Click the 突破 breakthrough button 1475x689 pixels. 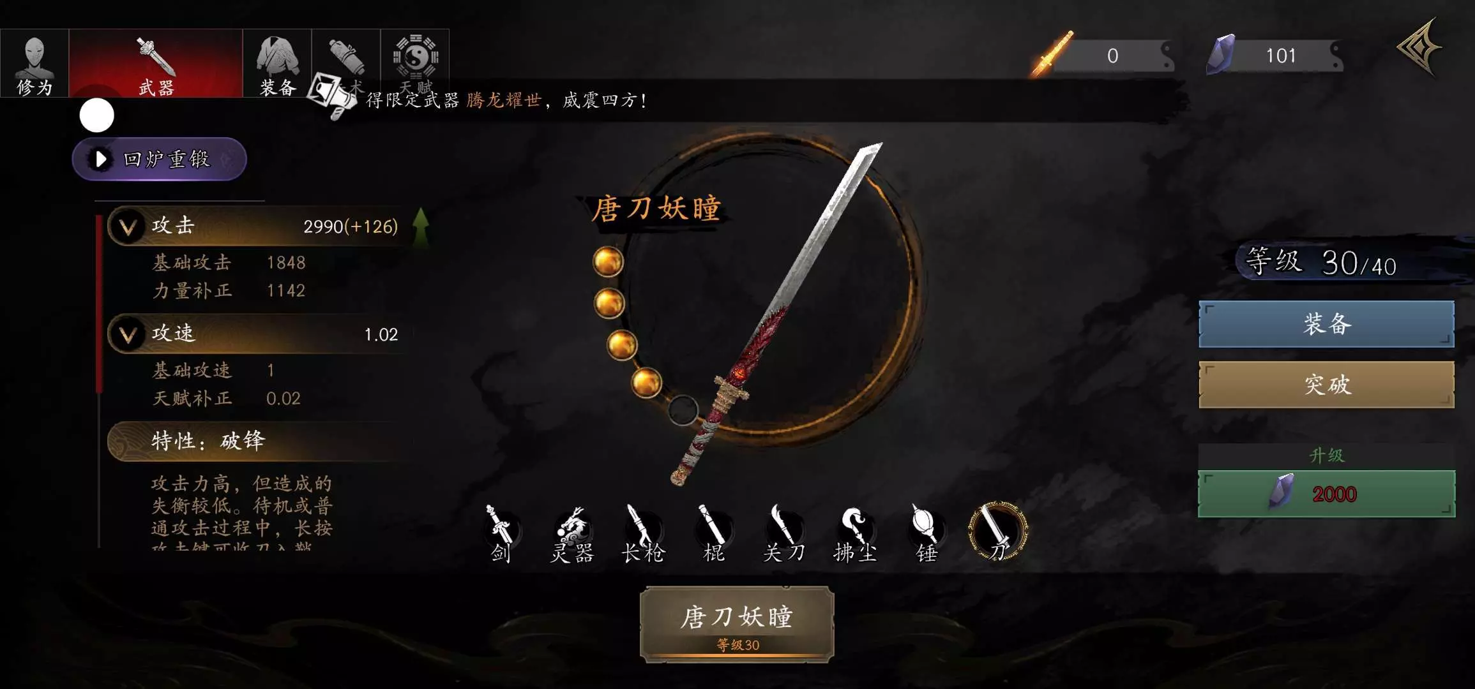[1327, 385]
